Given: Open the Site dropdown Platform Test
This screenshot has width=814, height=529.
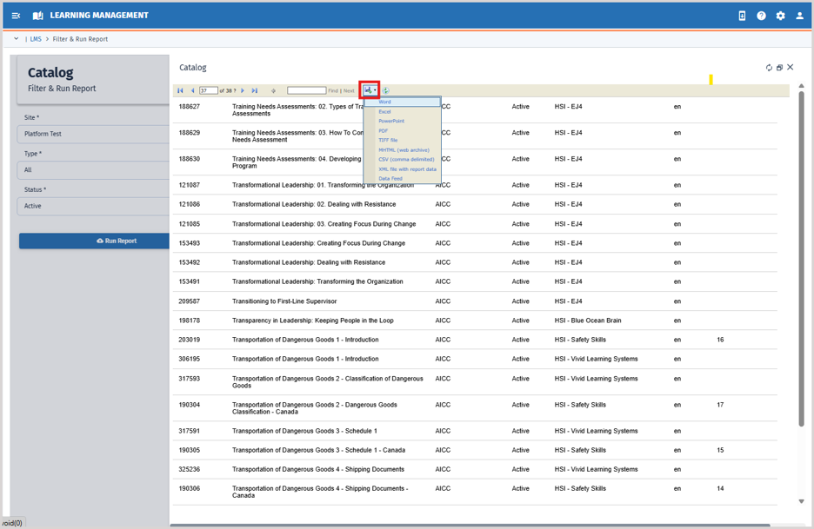Looking at the screenshot, I should click(93, 134).
